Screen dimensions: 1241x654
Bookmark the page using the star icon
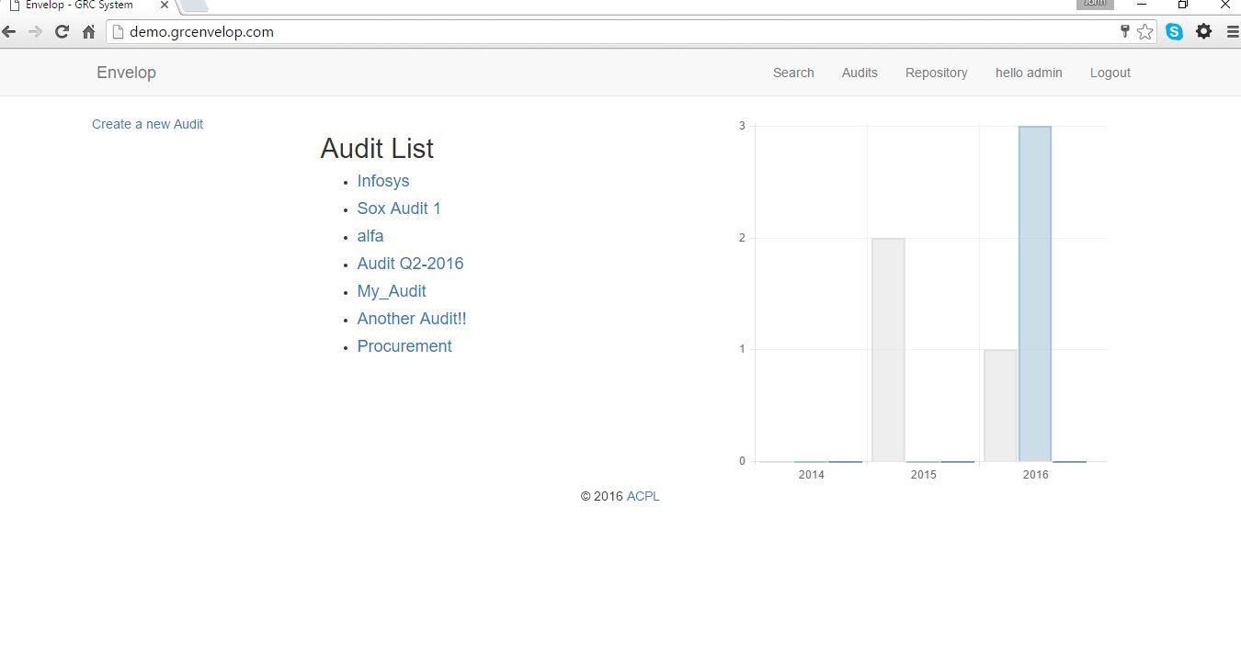[1145, 31]
